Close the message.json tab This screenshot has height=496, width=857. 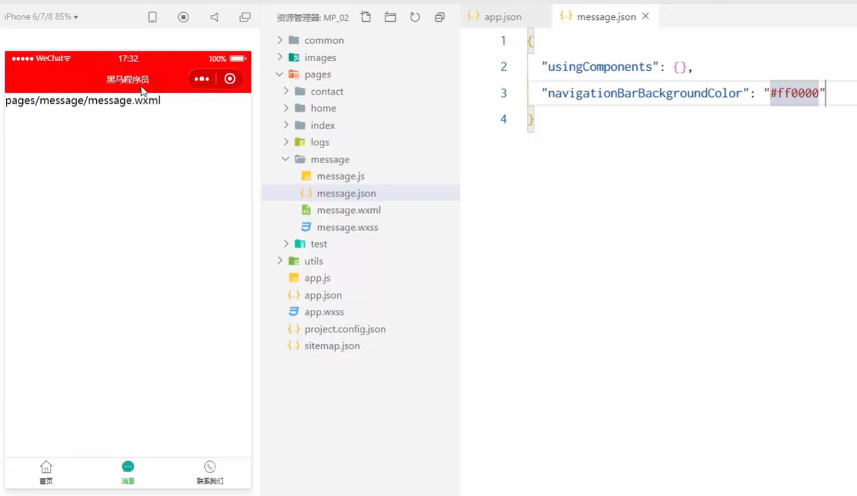click(x=645, y=16)
